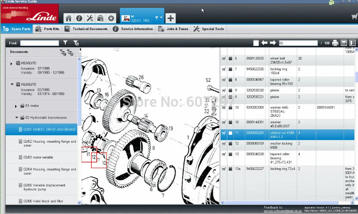Viewport: 358px width, 214px height.
Task: Open 02/06 Valve block and filter
Action: pos(42,201)
